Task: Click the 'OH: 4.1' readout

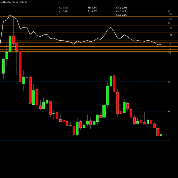Action: [121, 11]
